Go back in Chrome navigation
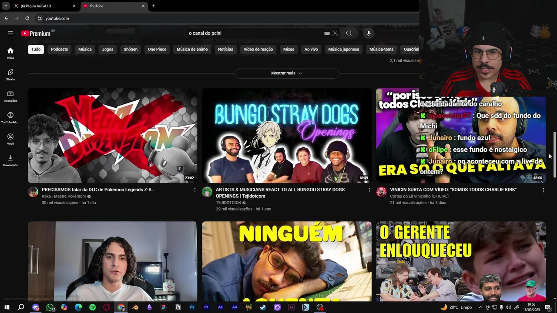Screen dimensions: 557x313 coord(6,18)
